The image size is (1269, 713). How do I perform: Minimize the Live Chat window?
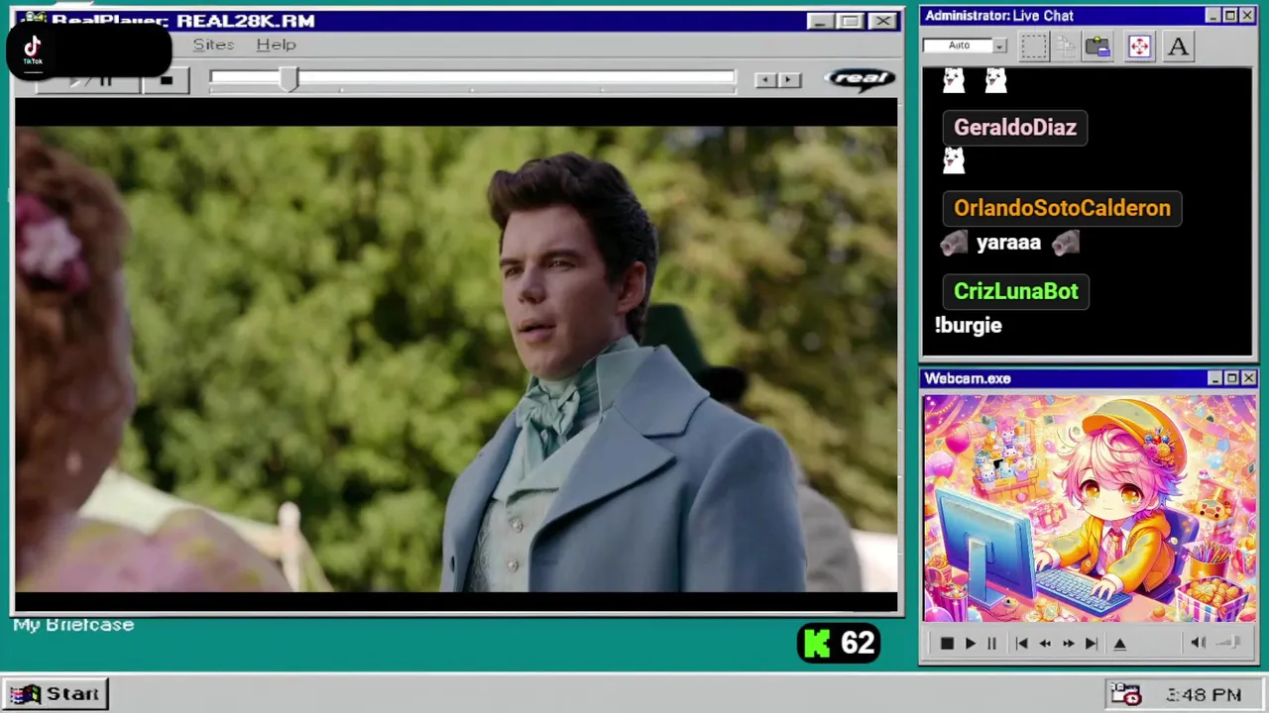pyautogui.click(x=1213, y=16)
